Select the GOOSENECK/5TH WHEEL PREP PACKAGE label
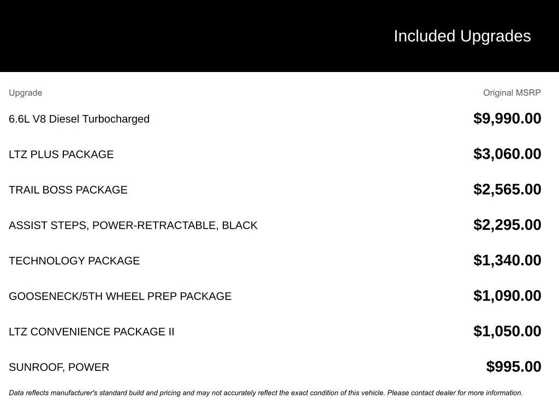559x419 pixels. [x=120, y=296]
